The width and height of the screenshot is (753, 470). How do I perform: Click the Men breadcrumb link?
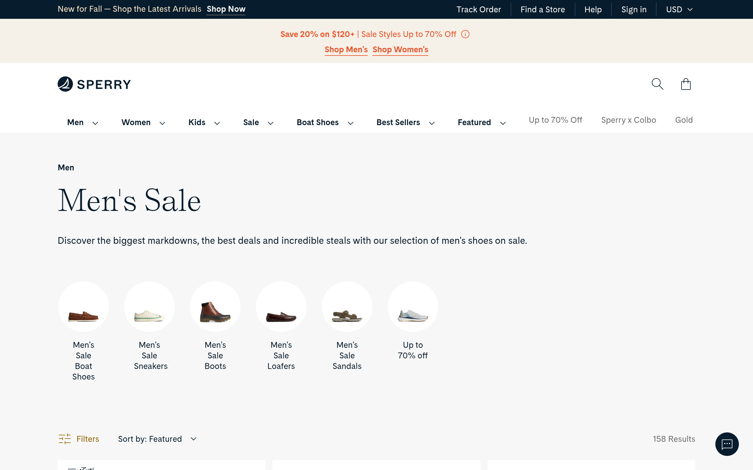point(66,167)
